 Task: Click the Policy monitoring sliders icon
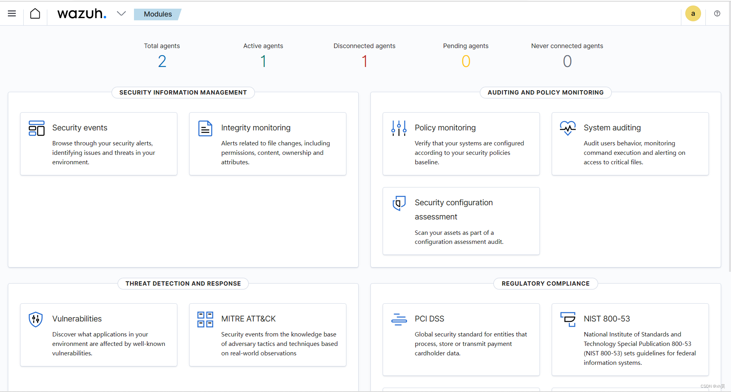pyautogui.click(x=399, y=128)
